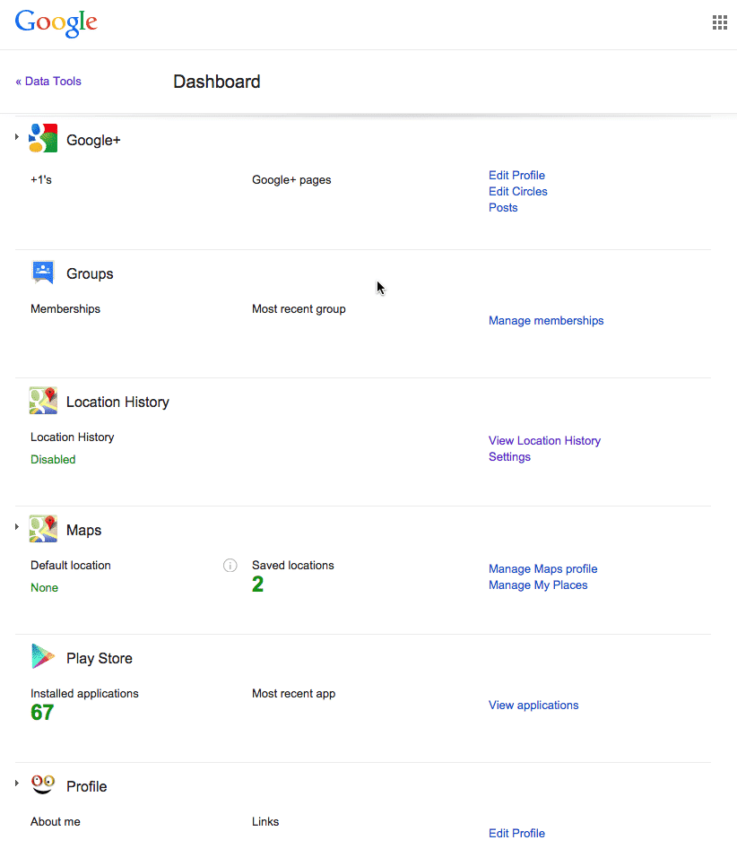Click the Google logo
This screenshot has height=866, width=737.
(56, 23)
